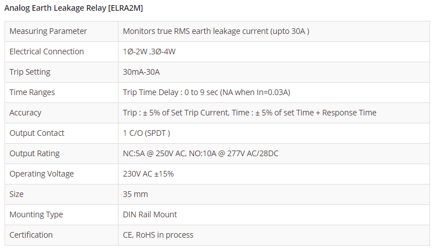The height and width of the screenshot is (249, 434).
Task: Select the Accuracy label cell
Action: point(26,113)
